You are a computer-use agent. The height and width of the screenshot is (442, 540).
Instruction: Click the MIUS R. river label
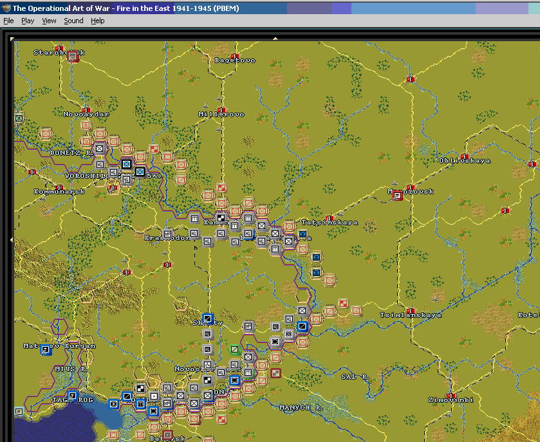[x=71, y=369]
